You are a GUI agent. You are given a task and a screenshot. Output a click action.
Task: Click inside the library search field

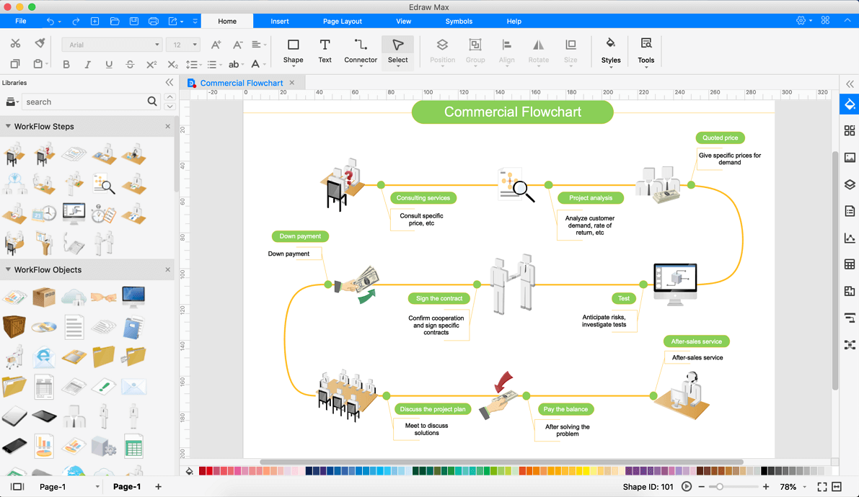[x=87, y=102]
